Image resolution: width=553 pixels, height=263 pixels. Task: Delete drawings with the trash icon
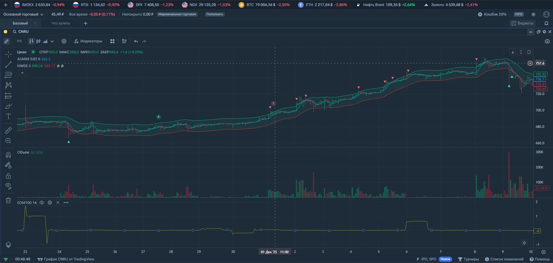coord(8,200)
